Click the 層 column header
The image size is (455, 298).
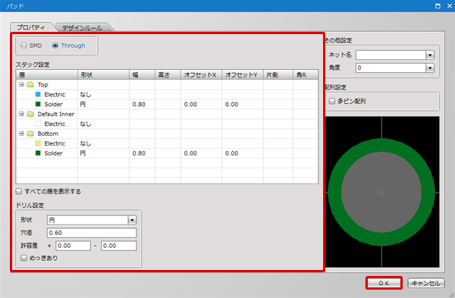(47, 74)
